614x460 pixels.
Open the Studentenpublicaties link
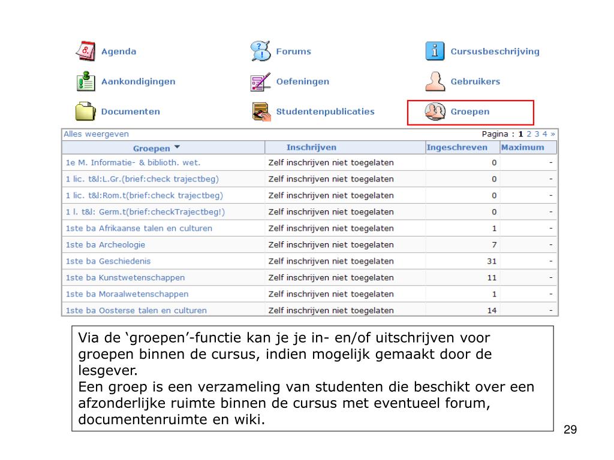[326, 111]
